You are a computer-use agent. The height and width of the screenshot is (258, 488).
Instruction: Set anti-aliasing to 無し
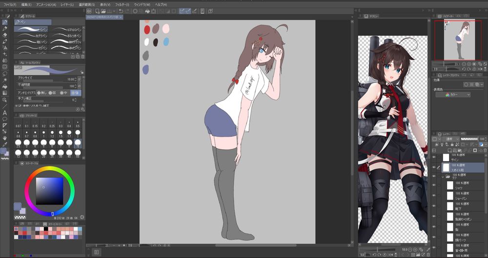[42, 93]
